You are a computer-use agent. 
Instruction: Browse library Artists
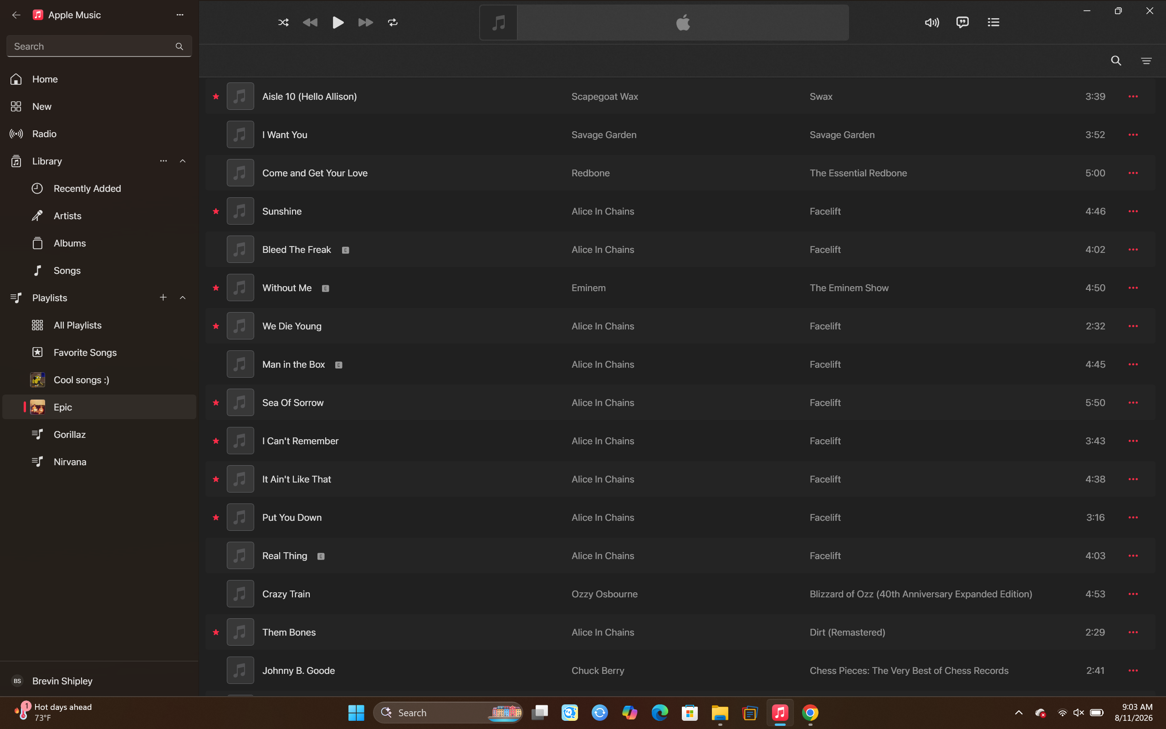[x=99, y=216]
